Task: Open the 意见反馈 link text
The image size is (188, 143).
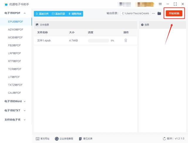Action: click(x=88, y=139)
